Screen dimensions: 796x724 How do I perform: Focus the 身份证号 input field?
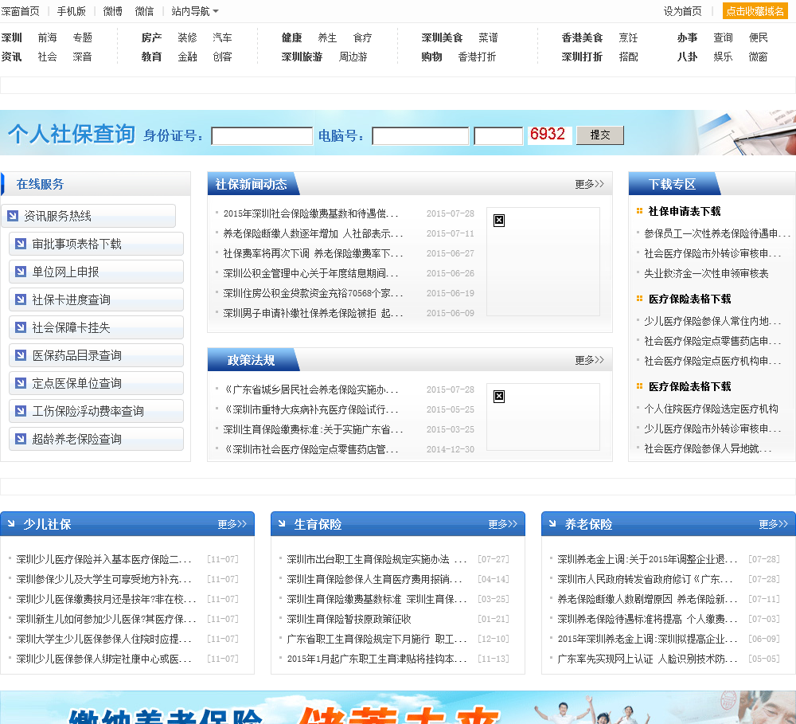[261, 136]
